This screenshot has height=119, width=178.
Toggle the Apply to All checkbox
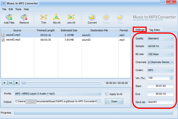point(106,94)
